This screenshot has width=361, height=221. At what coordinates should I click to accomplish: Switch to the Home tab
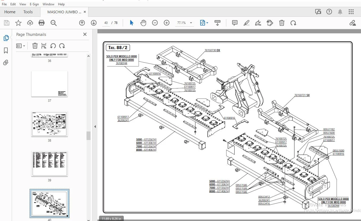(x=10, y=12)
